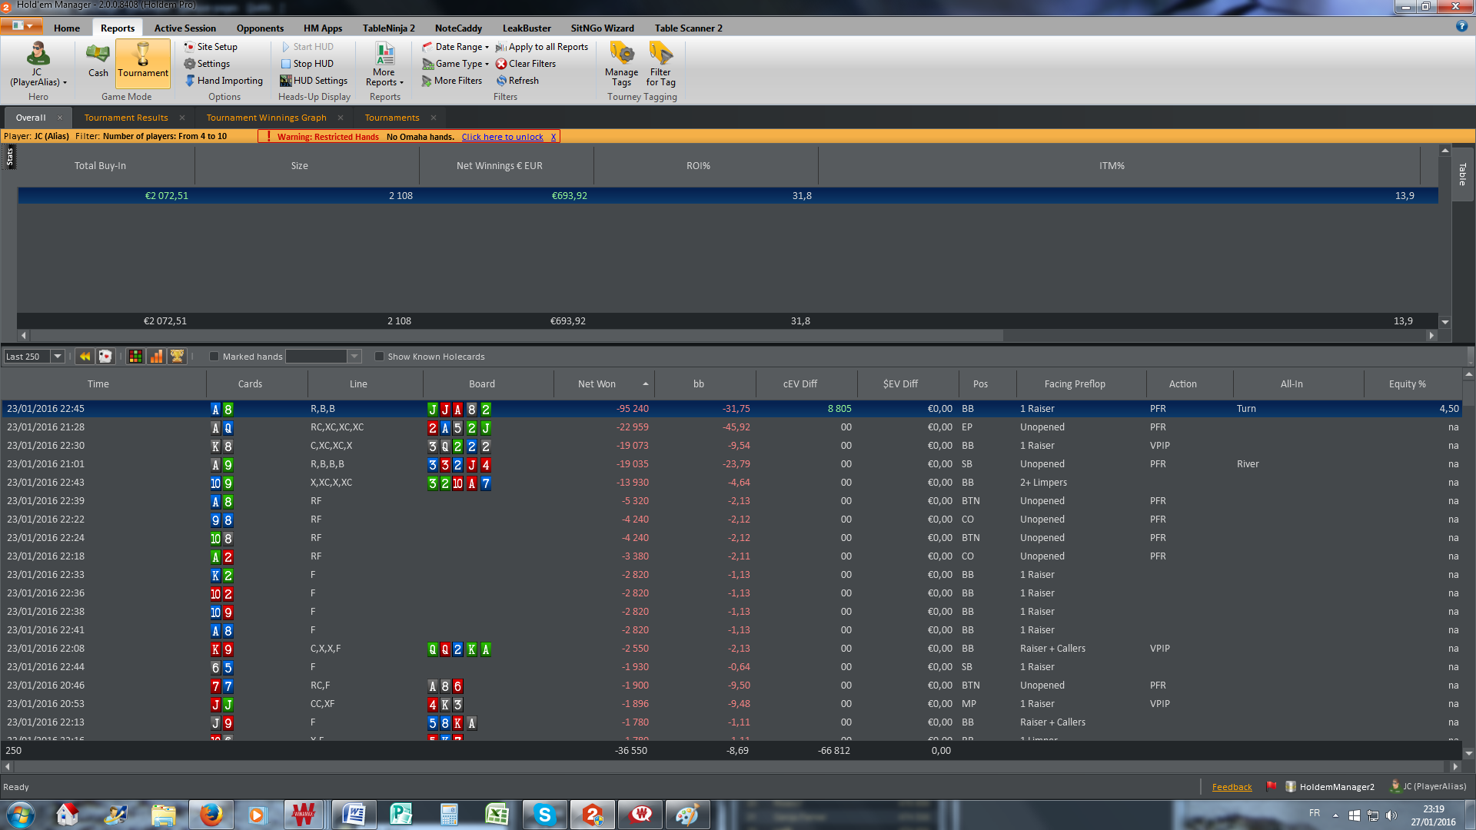Open the Date Range filter dropdown

pos(455,47)
